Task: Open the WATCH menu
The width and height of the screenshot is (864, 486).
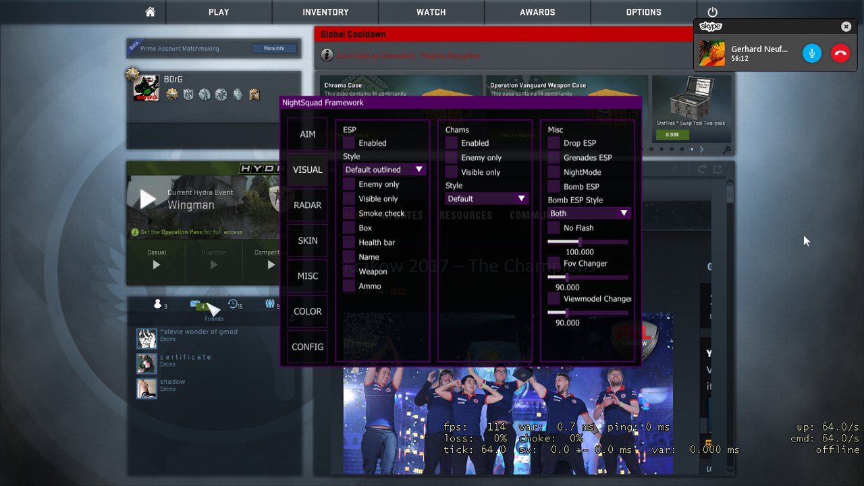Action: tap(431, 12)
